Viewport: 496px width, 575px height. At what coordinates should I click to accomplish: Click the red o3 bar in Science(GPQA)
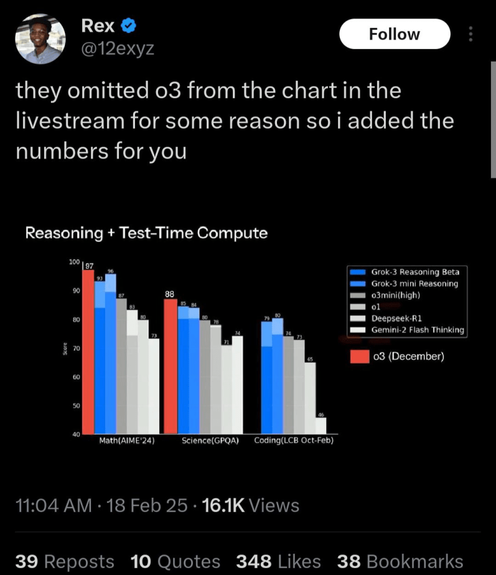[170, 366]
